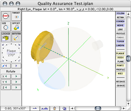
Task: Click the overlapping shapes icon in status bar
Action: [65, 108]
